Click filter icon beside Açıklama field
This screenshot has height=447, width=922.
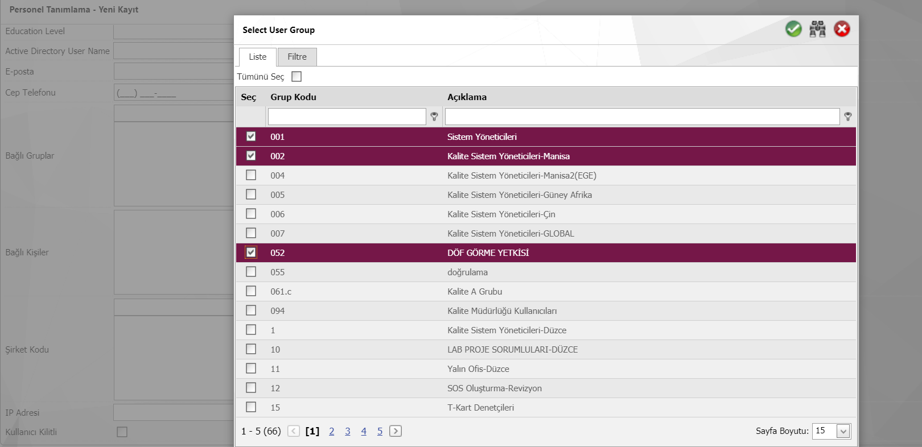click(x=848, y=117)
